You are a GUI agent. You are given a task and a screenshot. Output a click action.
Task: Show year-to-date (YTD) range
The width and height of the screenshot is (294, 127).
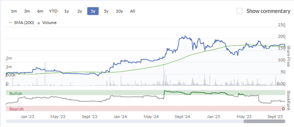pos(53,11)
